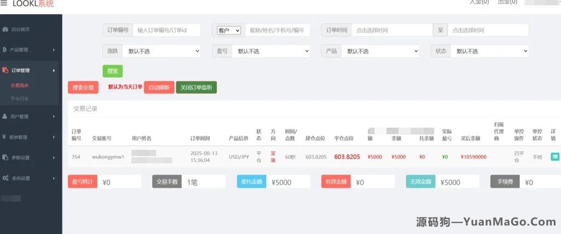
Task: Open 系统设置 menu item
Action: (21, 178)
